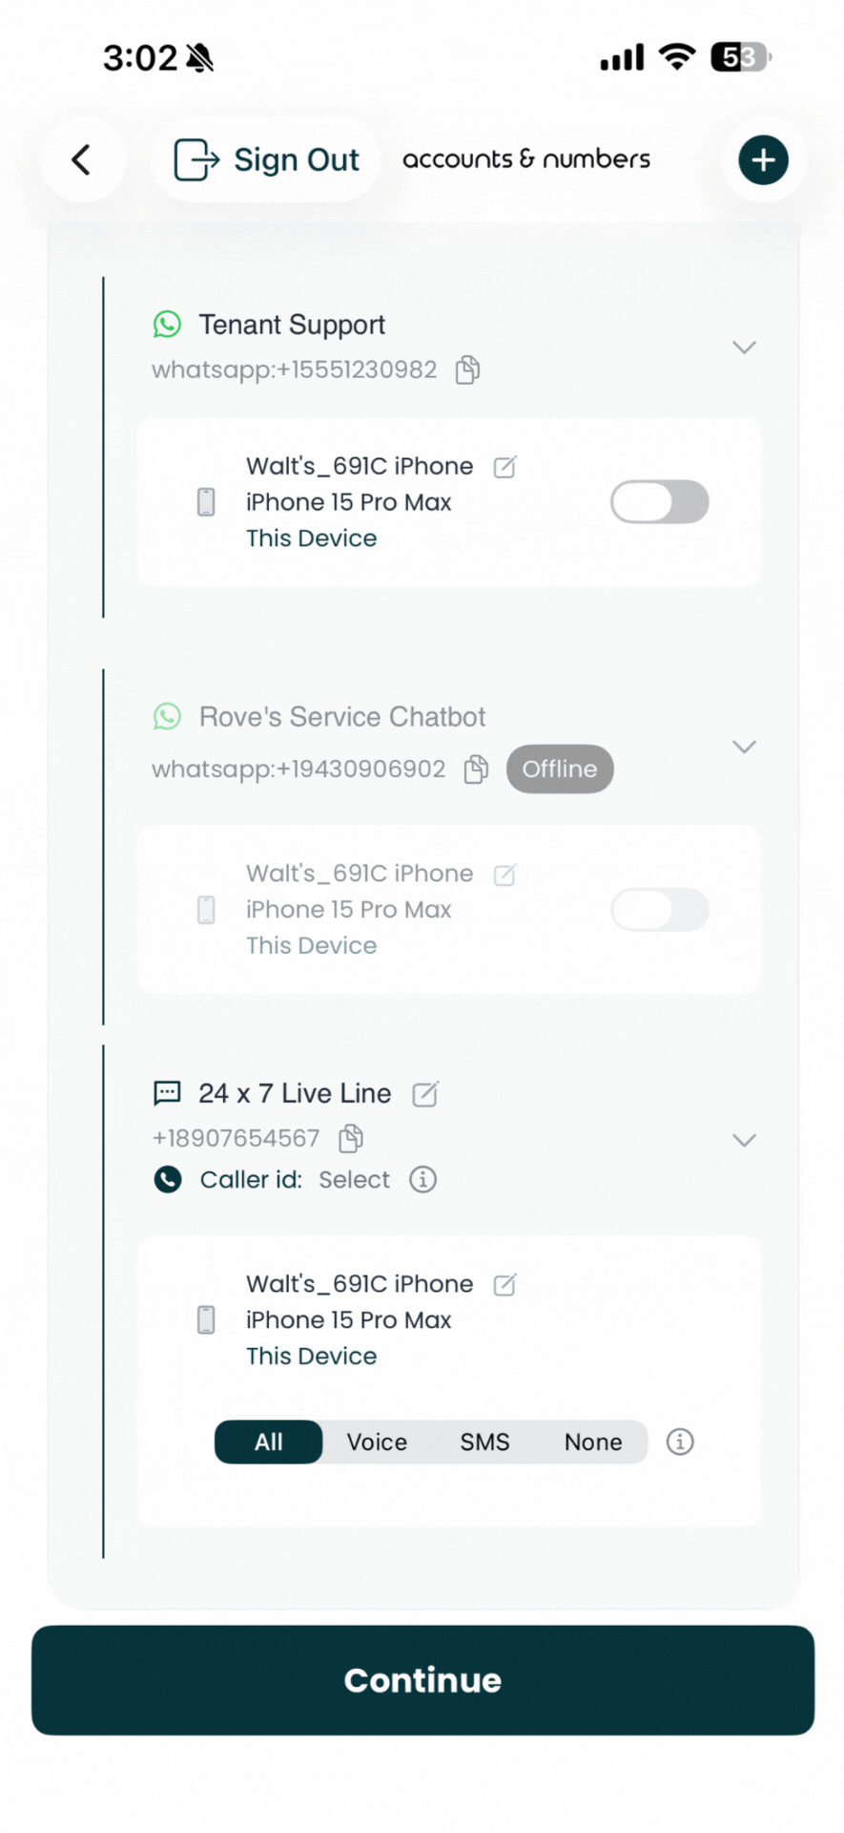
Task: Toggle Tenant Support device switch
Action: pyautogui.click(x=659, y=502)
